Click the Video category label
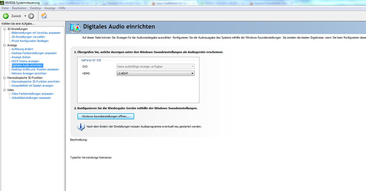Image resolution: width=366 pixels, height=191 pixels. 10,90
